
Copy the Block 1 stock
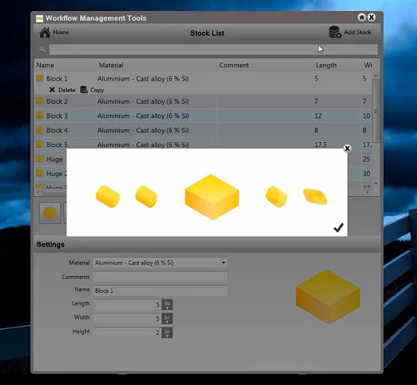(x=92, y=90)
